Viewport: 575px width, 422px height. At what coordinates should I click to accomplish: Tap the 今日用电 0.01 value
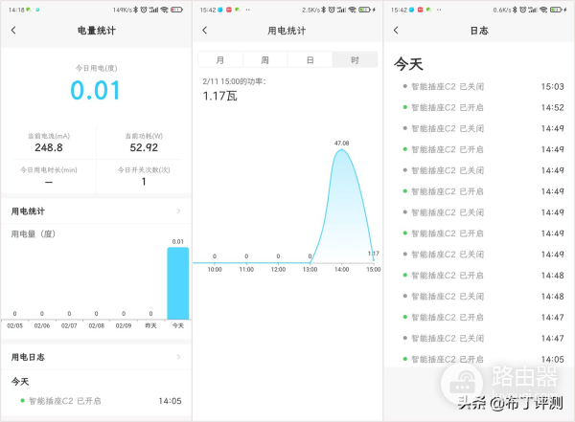[x=96, y=91]
